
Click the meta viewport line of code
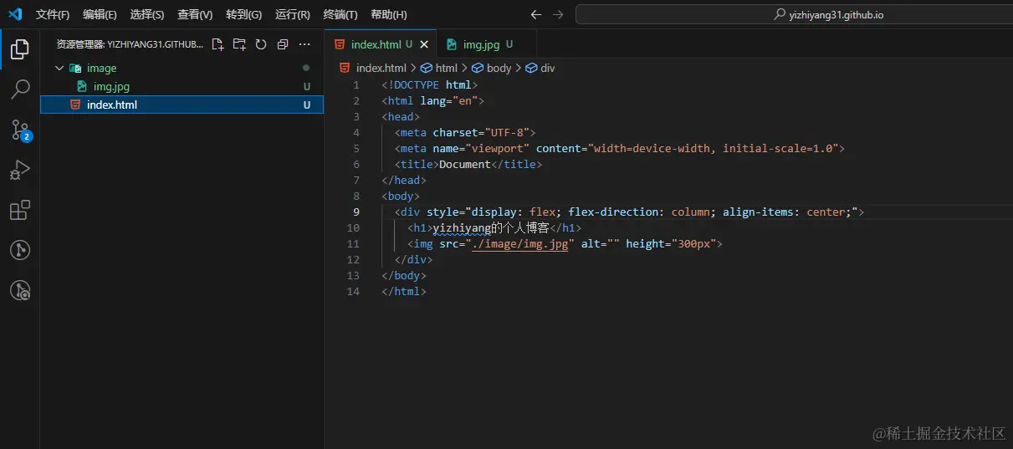[x=620, y=148]
